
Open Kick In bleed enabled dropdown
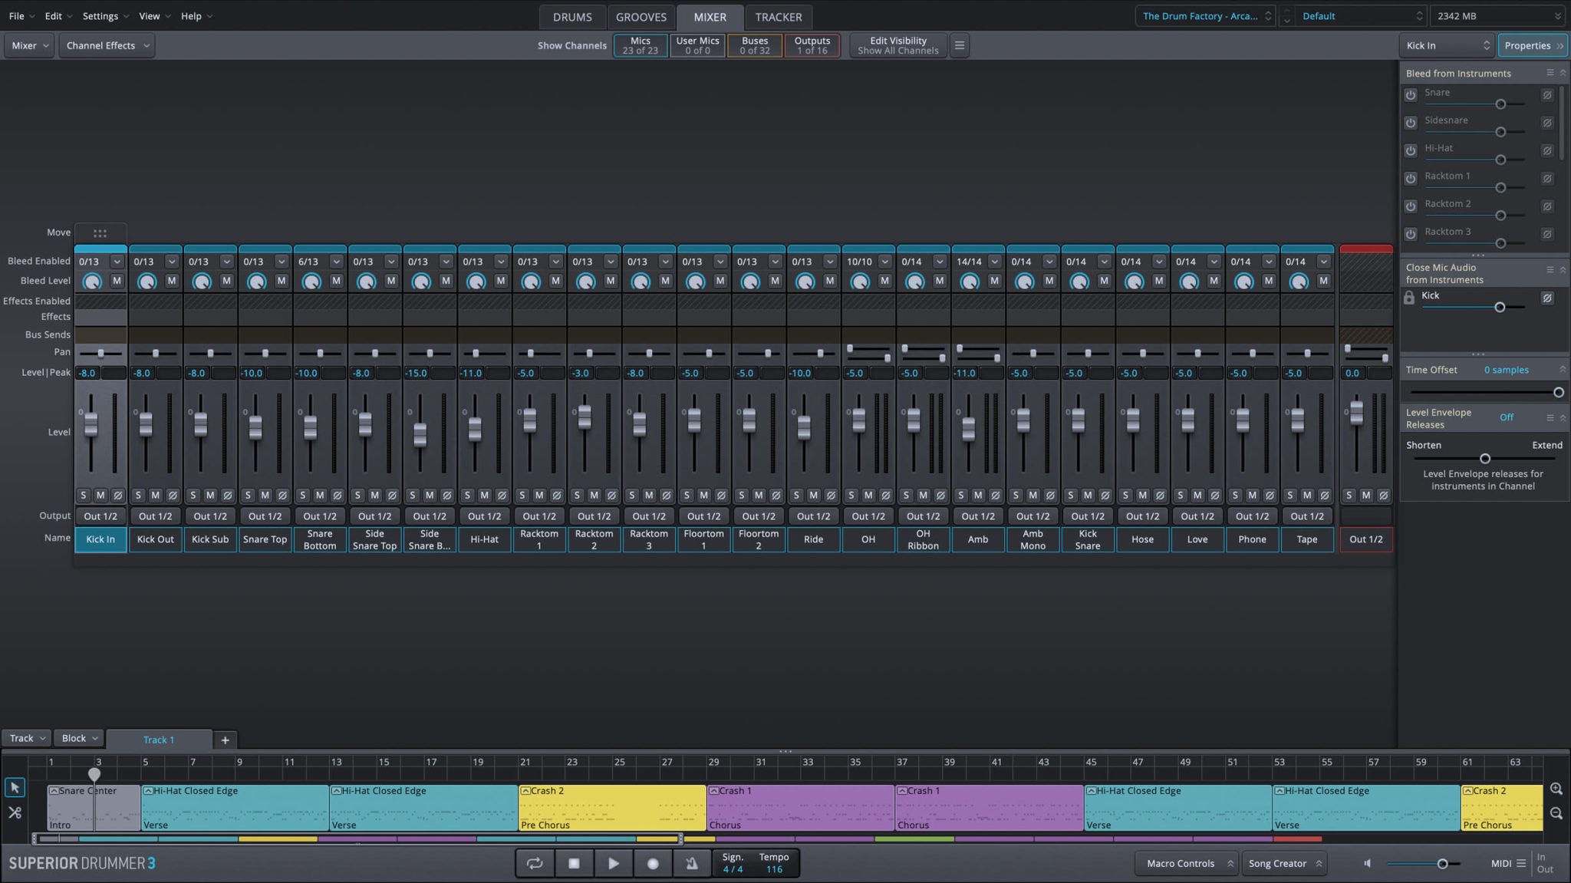[117, 262]
